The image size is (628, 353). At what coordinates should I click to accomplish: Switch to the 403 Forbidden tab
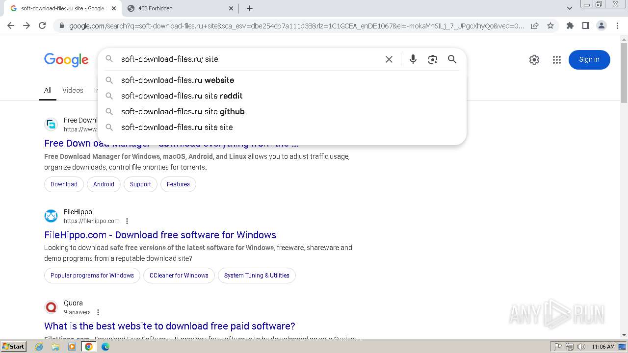[x=179, y=8]
